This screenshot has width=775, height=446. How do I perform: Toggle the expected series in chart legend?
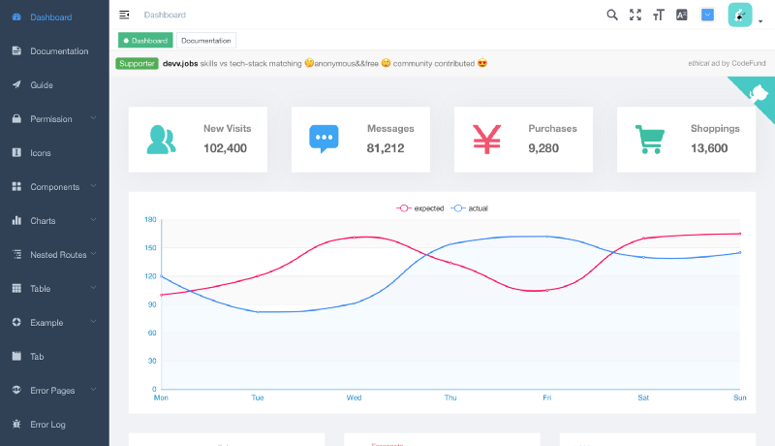[420, 208]
